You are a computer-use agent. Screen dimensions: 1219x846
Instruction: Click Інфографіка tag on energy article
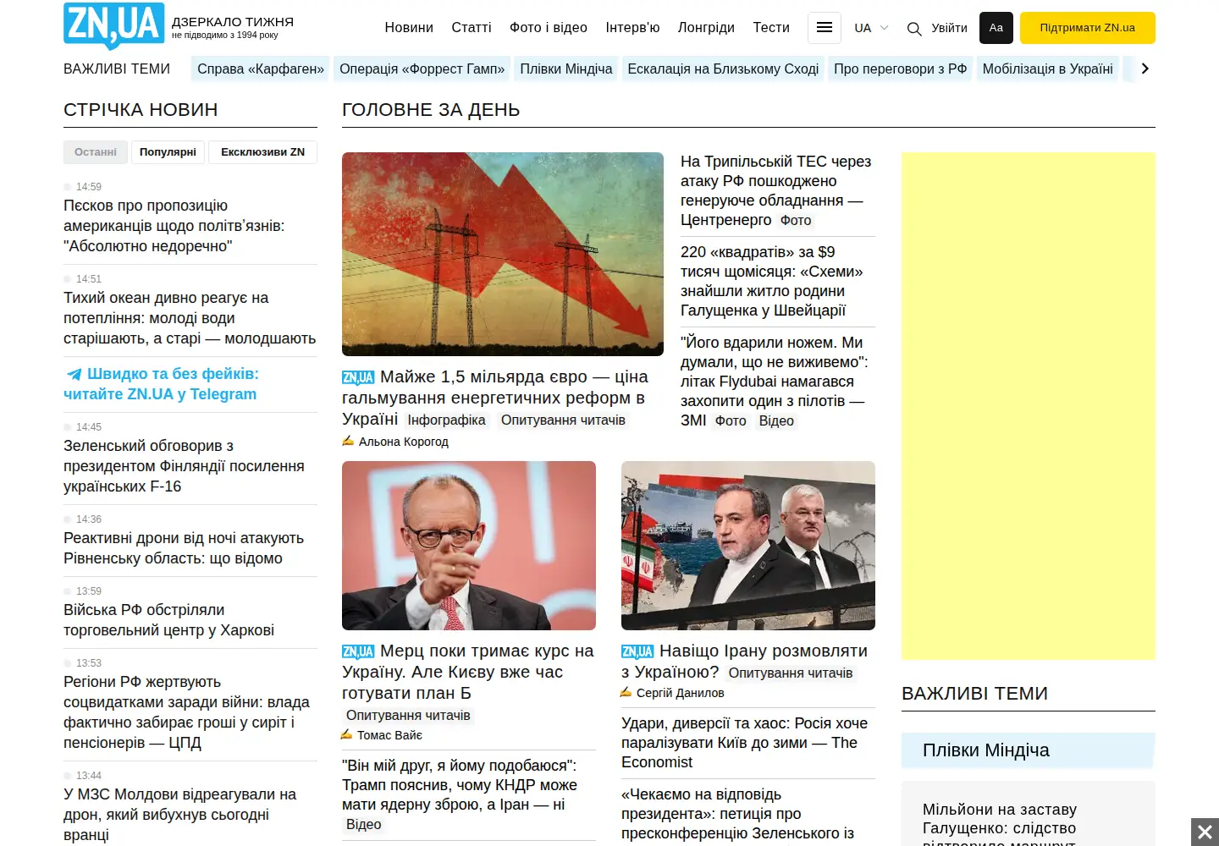(447, 420)
